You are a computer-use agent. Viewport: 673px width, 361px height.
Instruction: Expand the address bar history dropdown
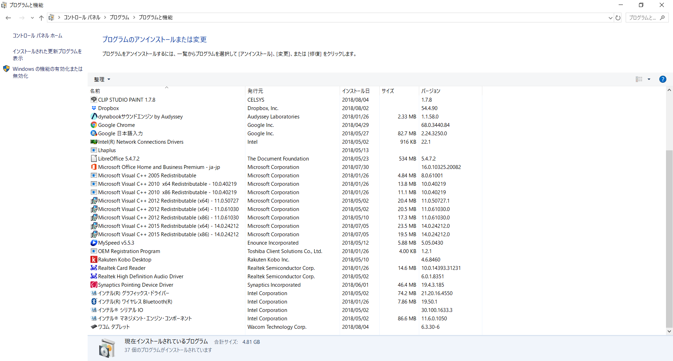610,18
